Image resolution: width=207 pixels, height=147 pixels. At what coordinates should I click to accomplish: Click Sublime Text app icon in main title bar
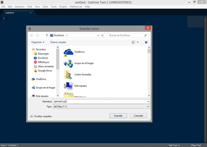point(2,2)
